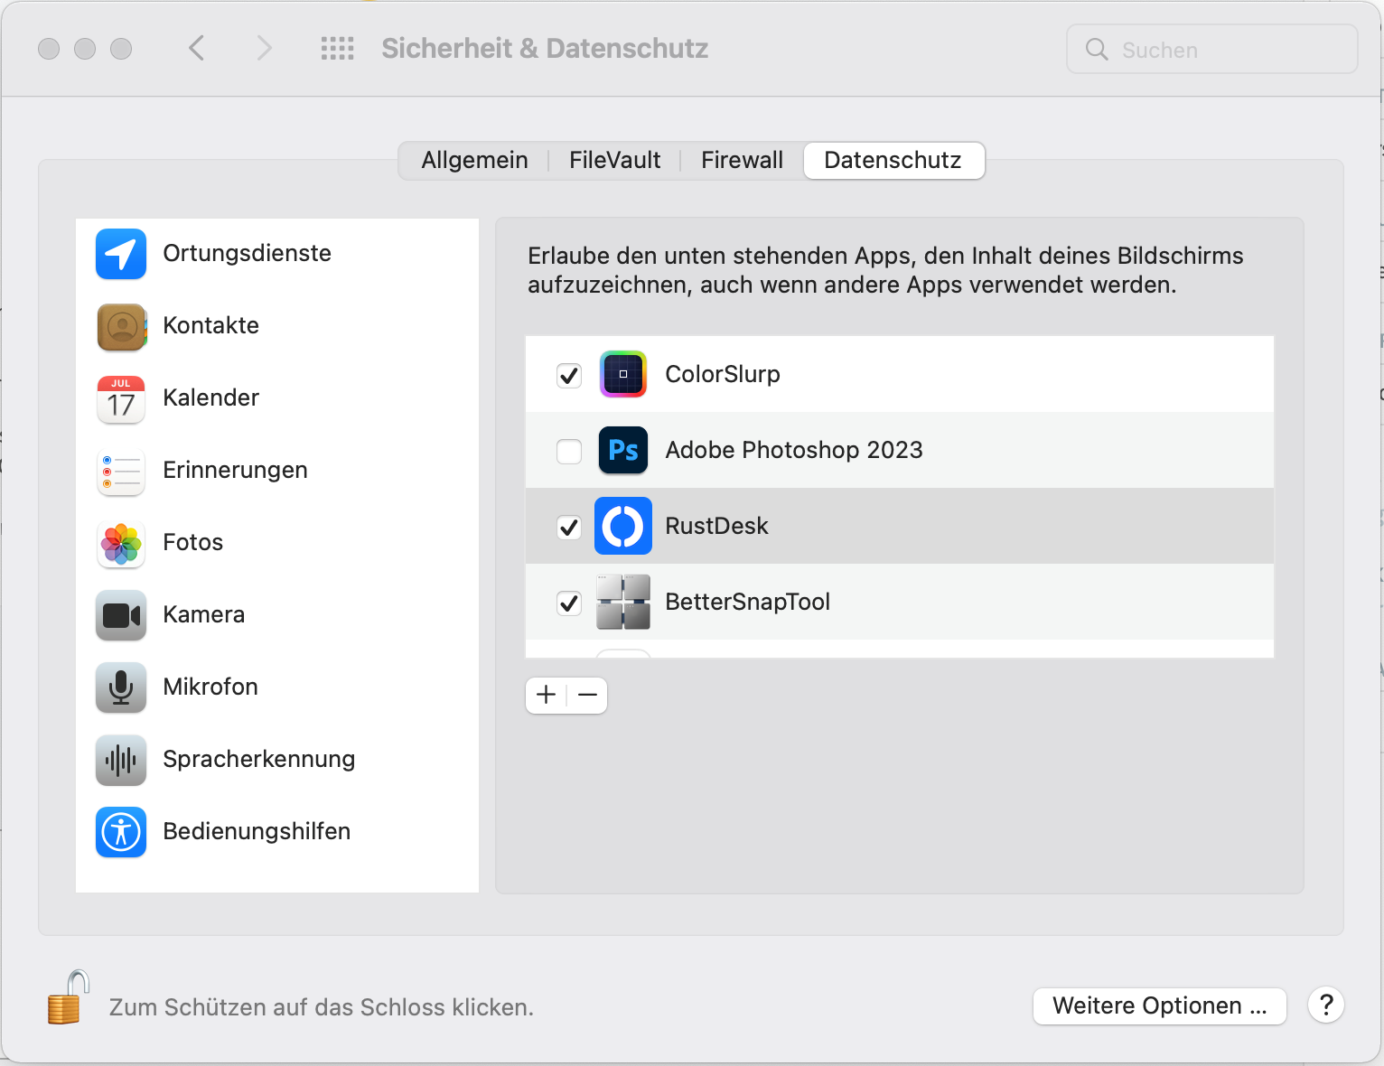Viewport: 1384px width, 1066px height.
Task: Select the Spracherkennung waveform icon
Action: (x=121, y=760)
